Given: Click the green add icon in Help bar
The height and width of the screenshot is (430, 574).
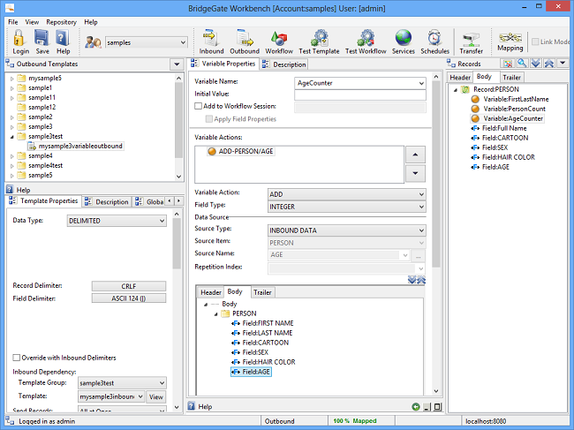Looking at the screenshot, I should (x=416, y=406).
